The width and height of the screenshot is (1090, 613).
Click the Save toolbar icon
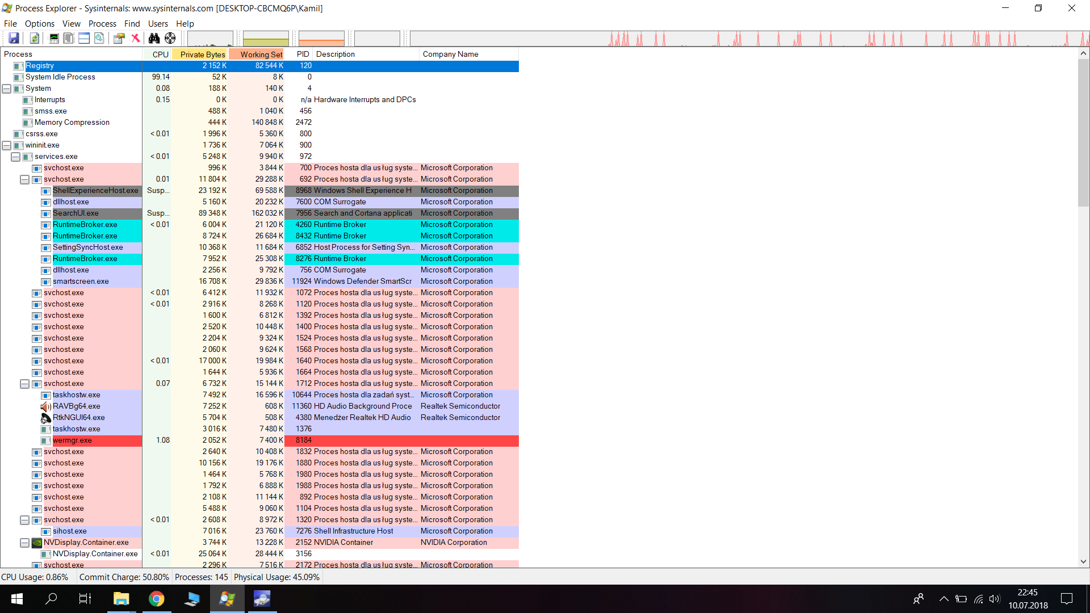14,38
